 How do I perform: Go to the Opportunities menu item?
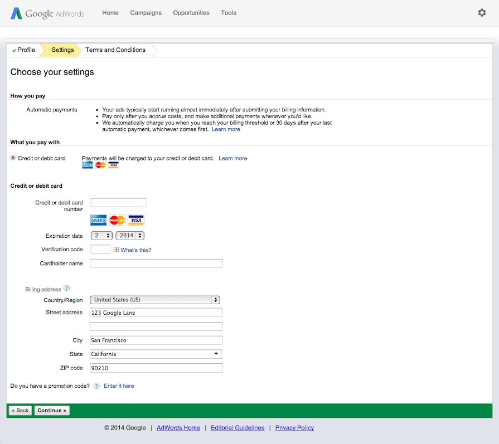[x=191, y=13]
